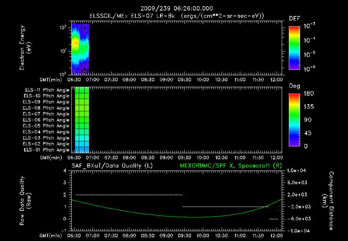Click the 'Electron Energy (eV)' axis label
348x241 pixels.
[25, 48]
